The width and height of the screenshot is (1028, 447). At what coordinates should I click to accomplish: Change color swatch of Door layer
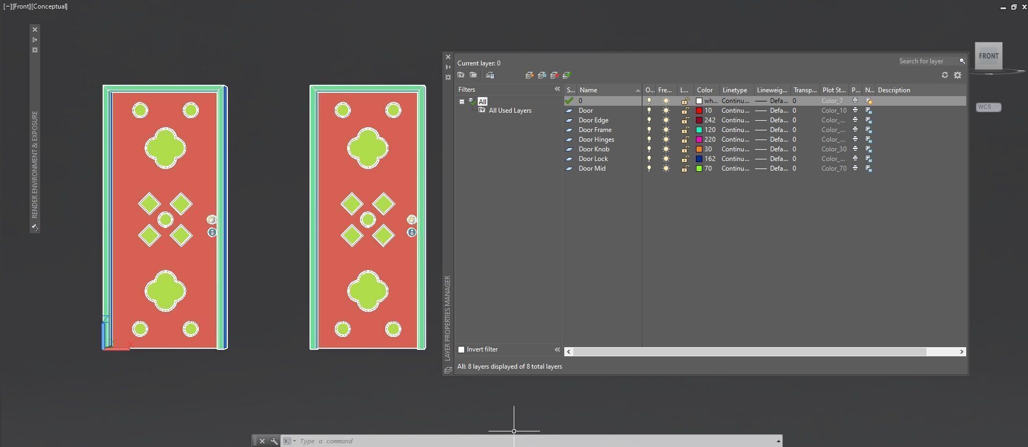point(699,111)
